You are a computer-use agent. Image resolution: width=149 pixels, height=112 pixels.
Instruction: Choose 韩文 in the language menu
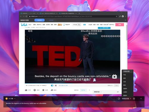click(x=128, y=85)
